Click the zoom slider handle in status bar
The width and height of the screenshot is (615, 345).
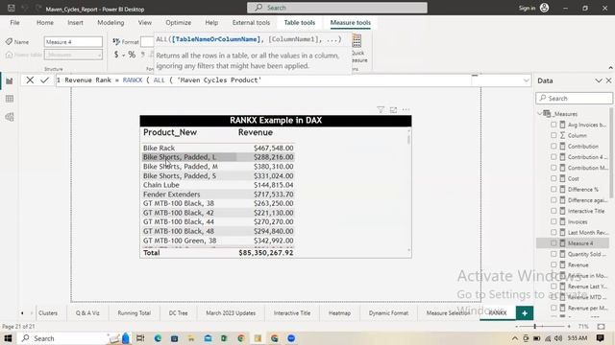point(534,326)
